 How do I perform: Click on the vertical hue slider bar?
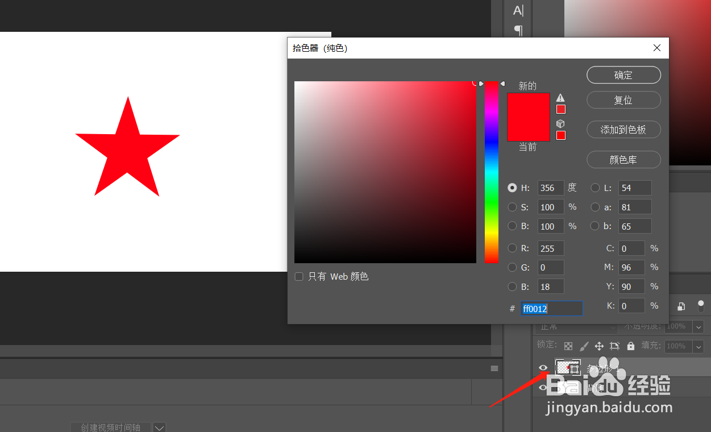492,172
